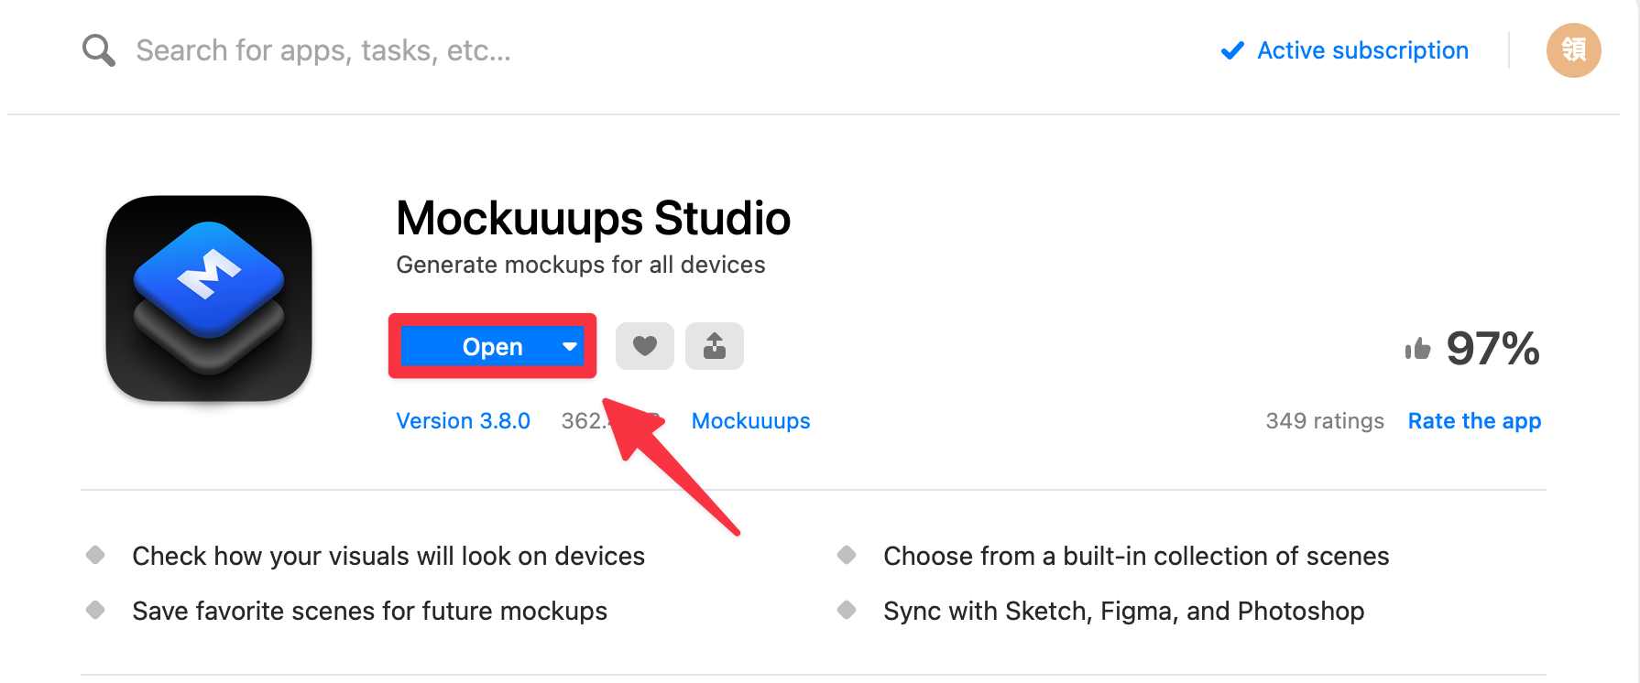Open Mockuuups Studio with the Open button
The width and height of the screenshot is (1640, 683).
point(492,347)
